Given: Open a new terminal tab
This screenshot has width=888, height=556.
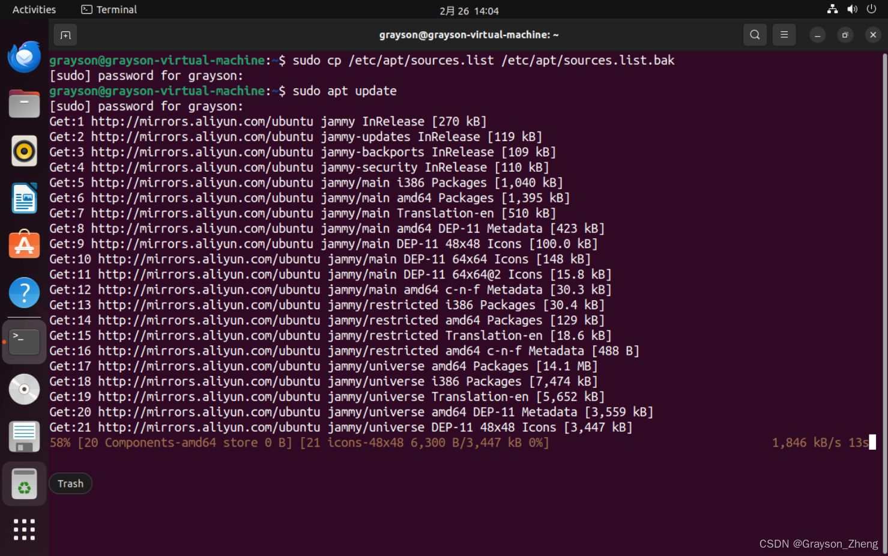Looking at the screenshot, I should [x=65, y=35].
